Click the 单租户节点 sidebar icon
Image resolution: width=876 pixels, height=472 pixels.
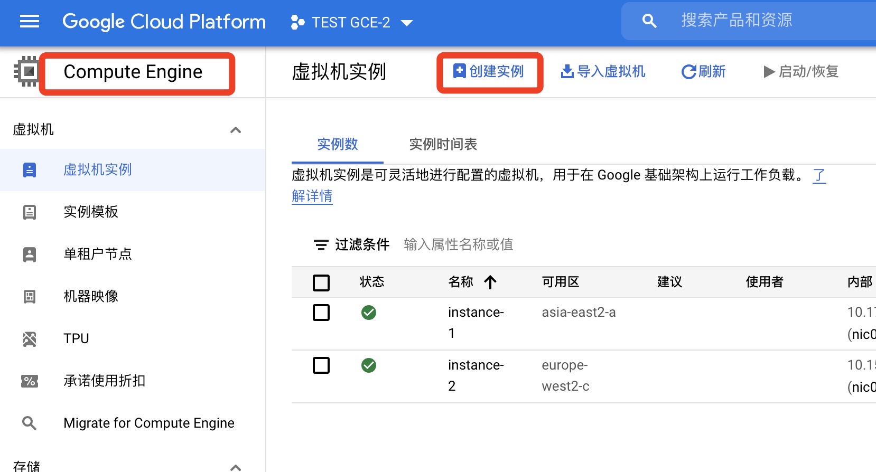30,254
